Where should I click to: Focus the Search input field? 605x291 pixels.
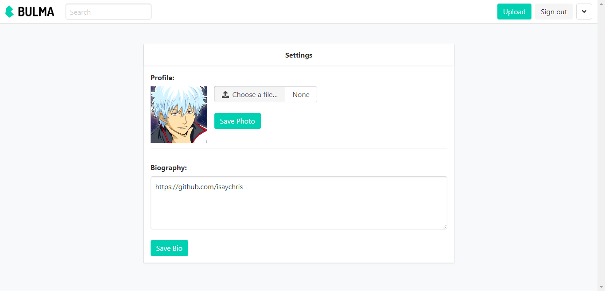pyautogui.click(x=109, y=12)
